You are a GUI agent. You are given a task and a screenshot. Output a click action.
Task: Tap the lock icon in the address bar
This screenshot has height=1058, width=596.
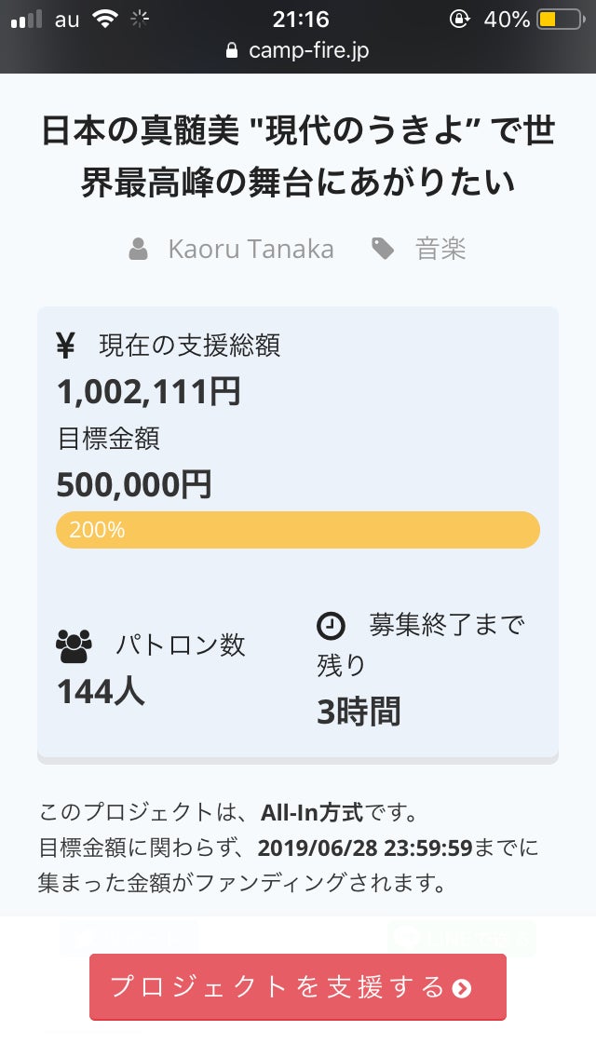[233, 51]
